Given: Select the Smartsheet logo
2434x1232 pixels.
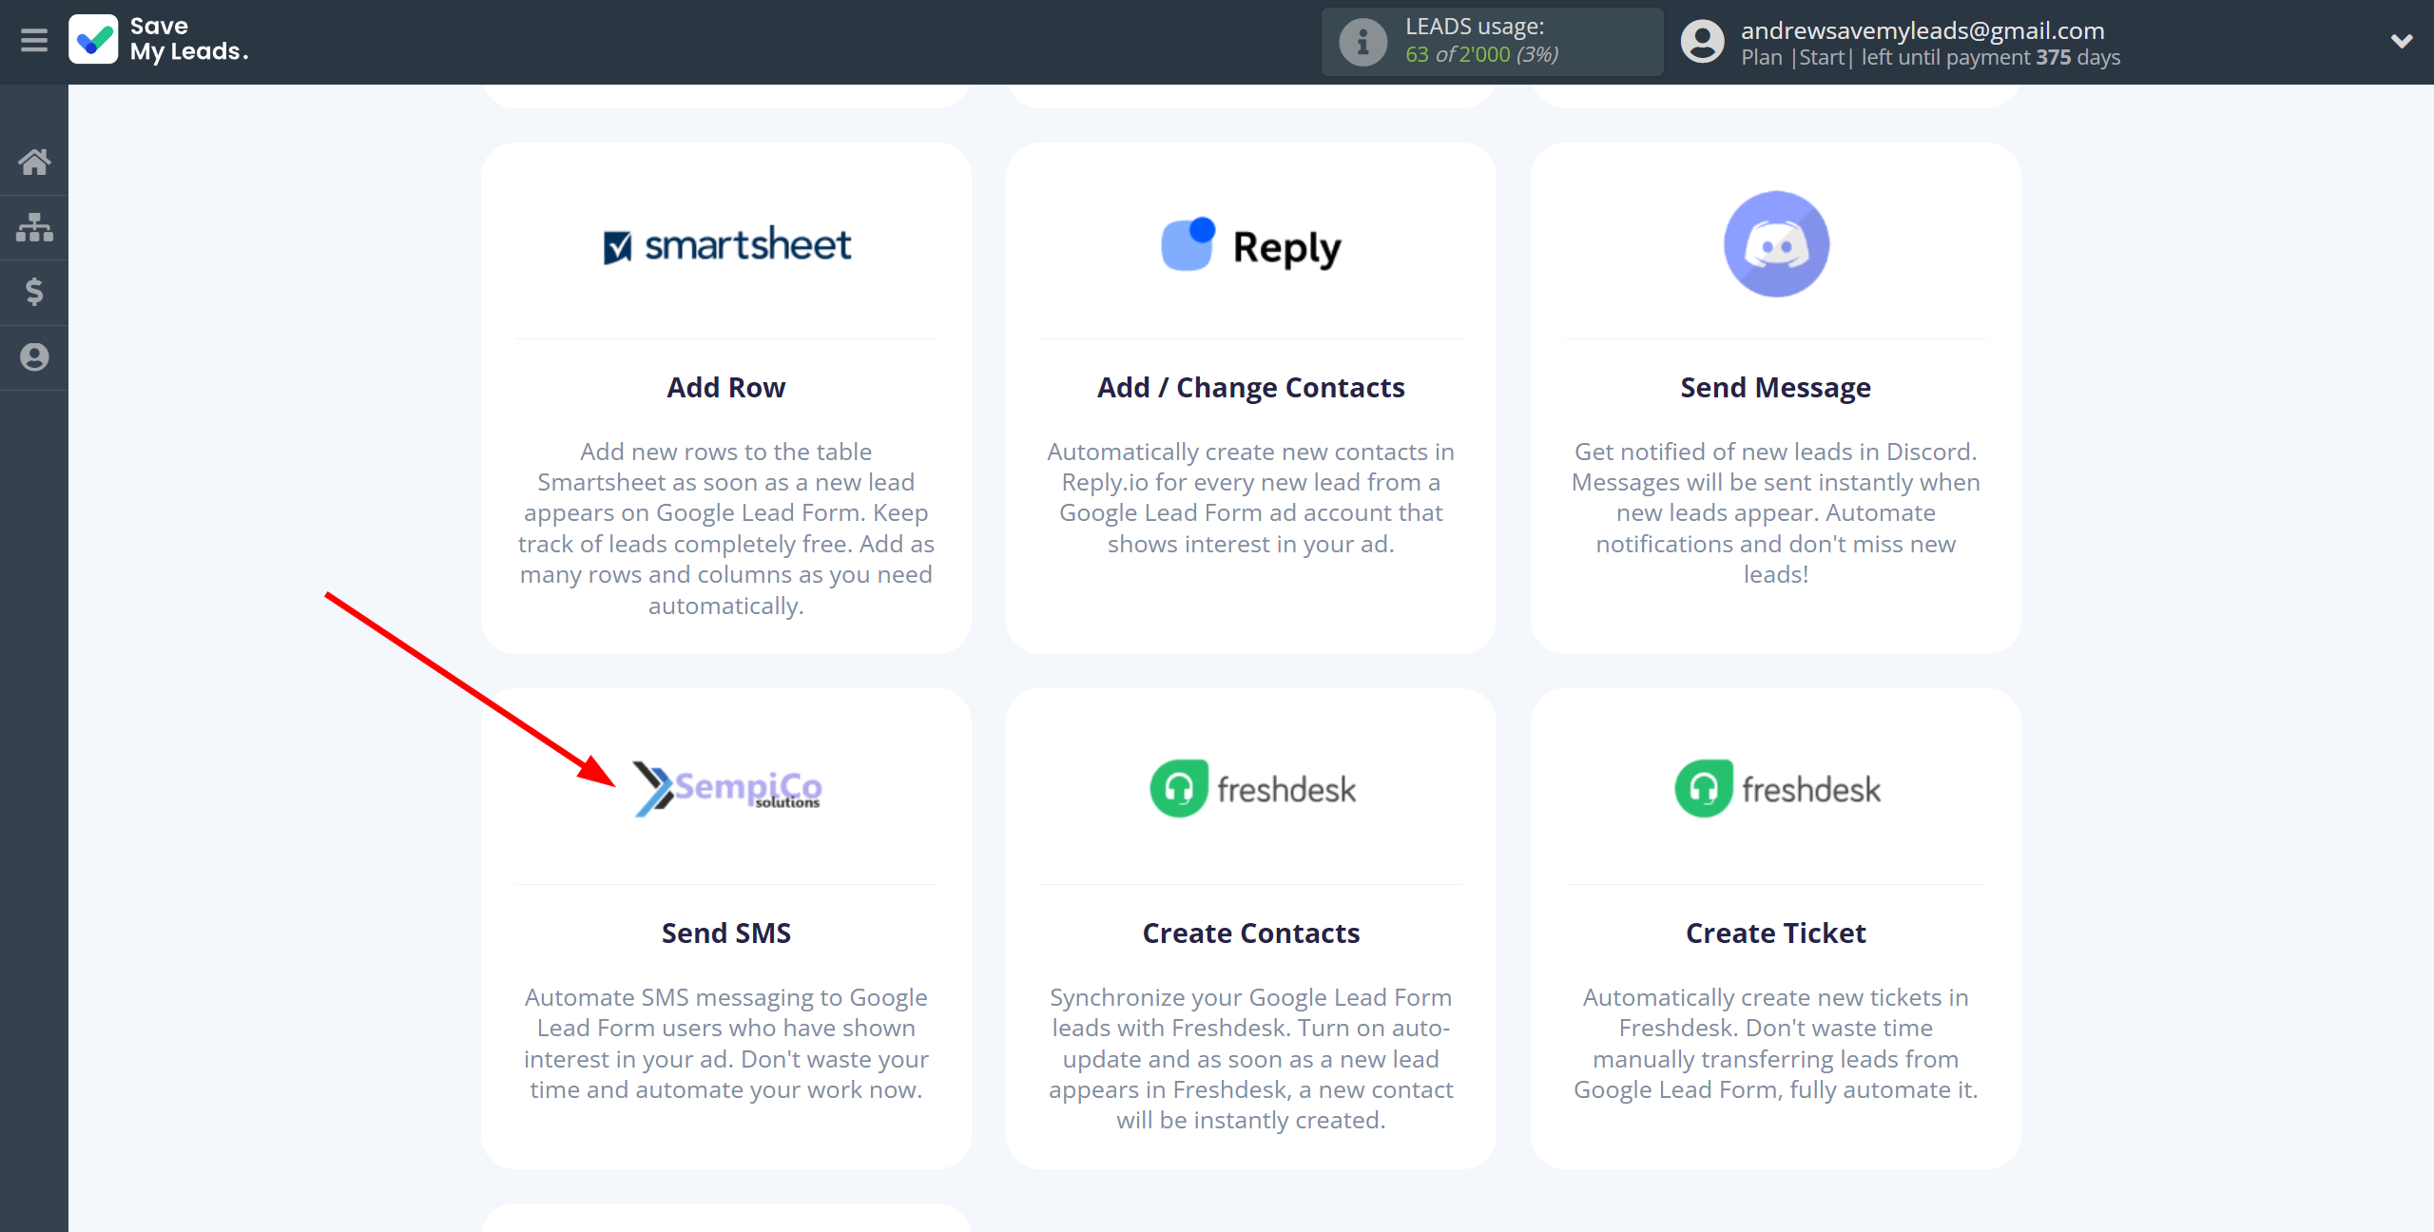Looking at the screenshot, I should 727,245.
